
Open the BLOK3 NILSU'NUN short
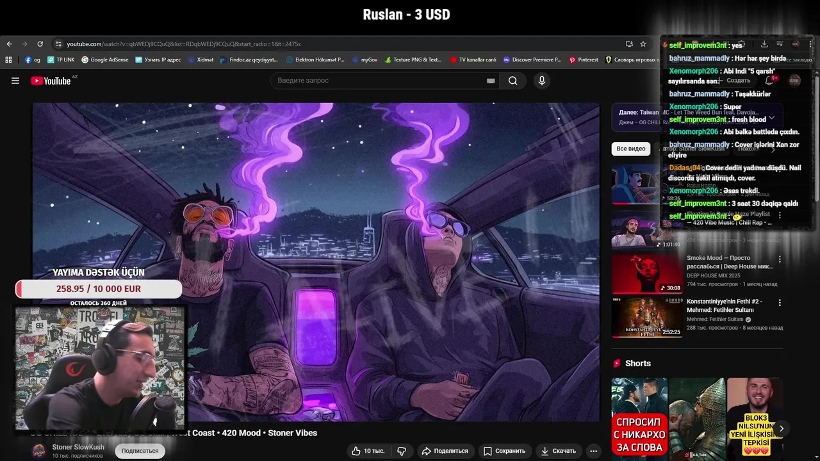click(755, 419)
